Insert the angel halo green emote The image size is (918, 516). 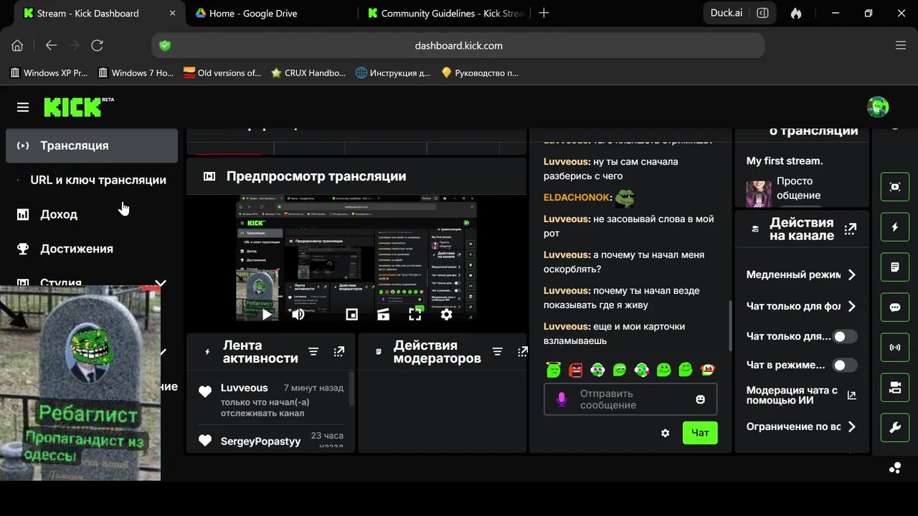(553, 369)
